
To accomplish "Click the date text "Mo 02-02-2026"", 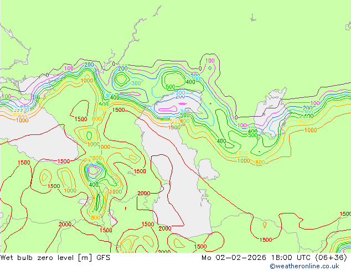I will [x=234, y=258].
